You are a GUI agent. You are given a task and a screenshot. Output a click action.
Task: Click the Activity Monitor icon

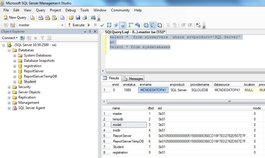93,18
